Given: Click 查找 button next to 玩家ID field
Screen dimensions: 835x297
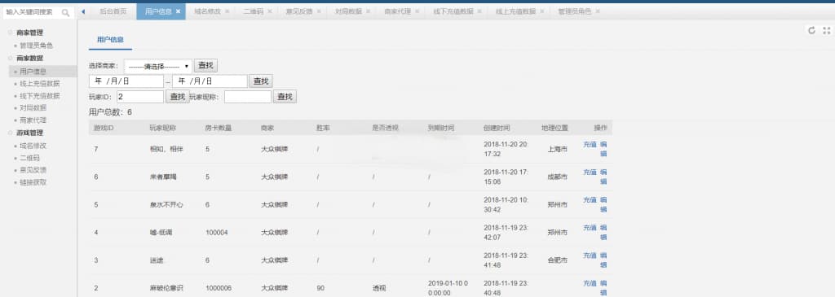Looking at the screenshot, I should tap(177, 97).
